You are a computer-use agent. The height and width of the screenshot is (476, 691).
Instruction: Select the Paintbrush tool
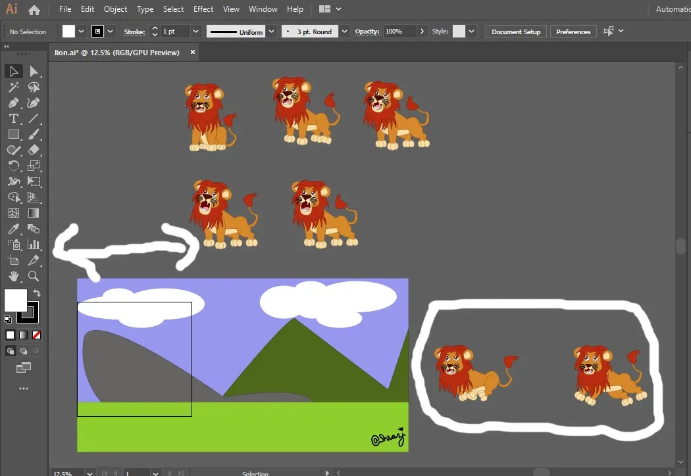point(34,134)
